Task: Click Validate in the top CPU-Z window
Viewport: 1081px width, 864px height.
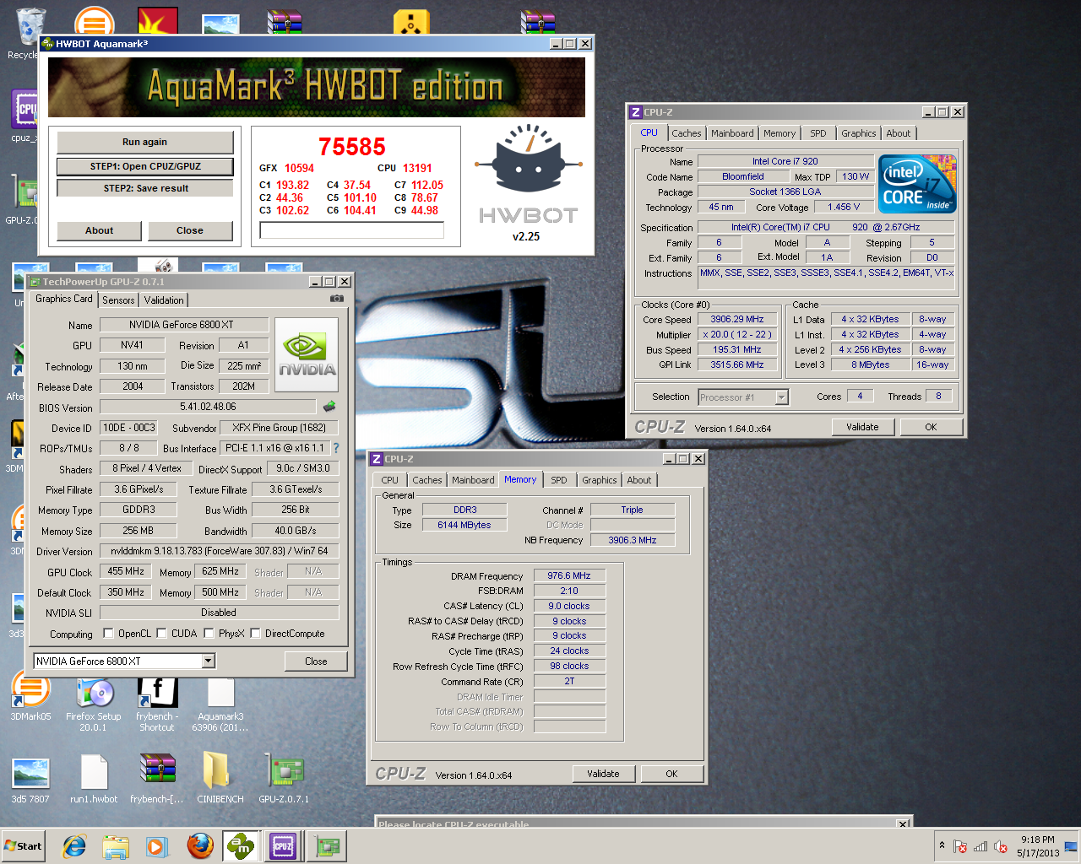Action: 862,427
